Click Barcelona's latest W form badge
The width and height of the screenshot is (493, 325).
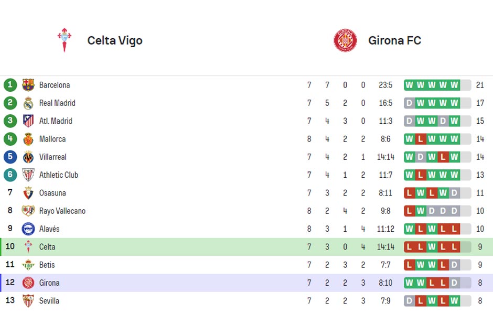(x=454, y=85)
